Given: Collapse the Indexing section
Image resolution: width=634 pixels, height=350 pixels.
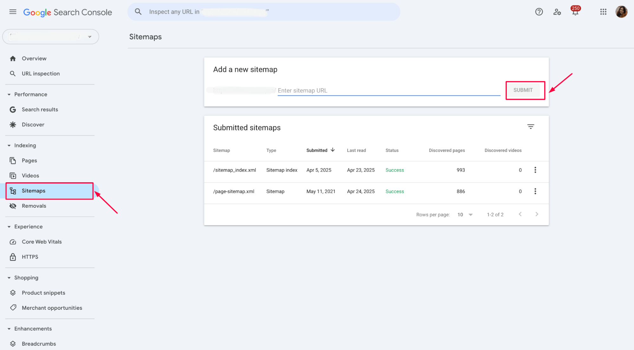Looking at the screenshot, I should click(x=9, y=146).
